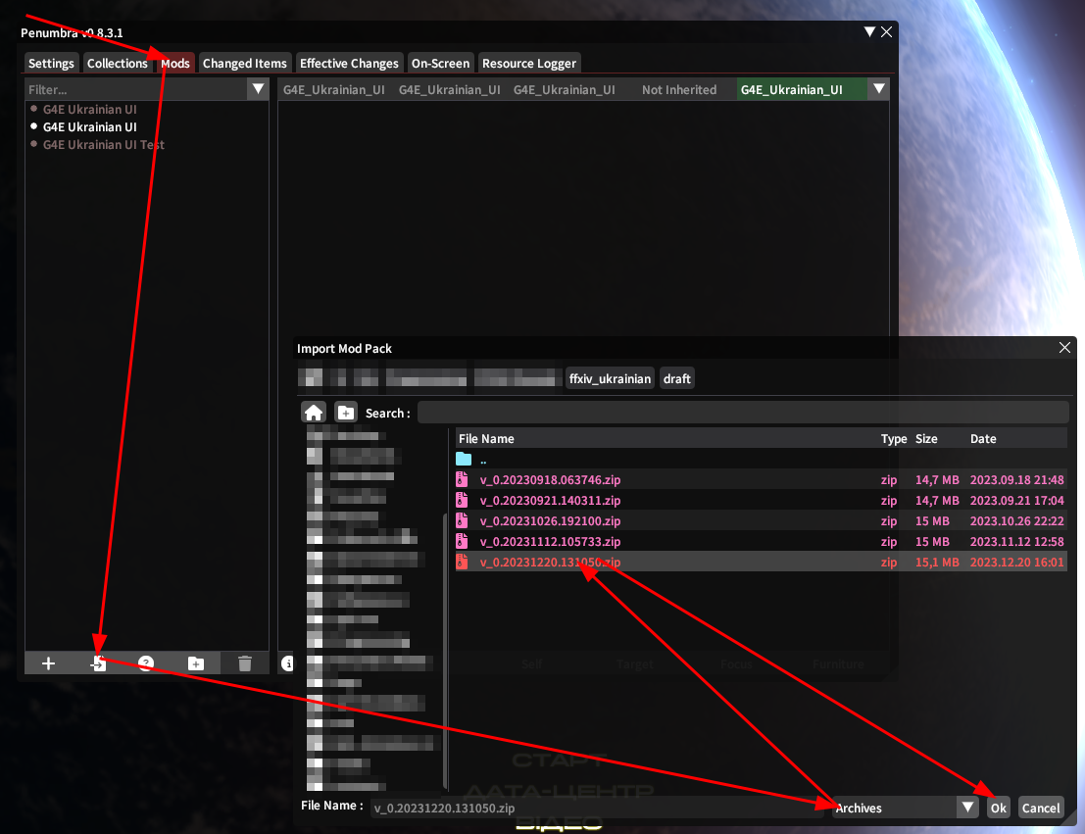1085x834 pixels.
Task: Click the plus icon to create new mod
Action: click(48, 663)
